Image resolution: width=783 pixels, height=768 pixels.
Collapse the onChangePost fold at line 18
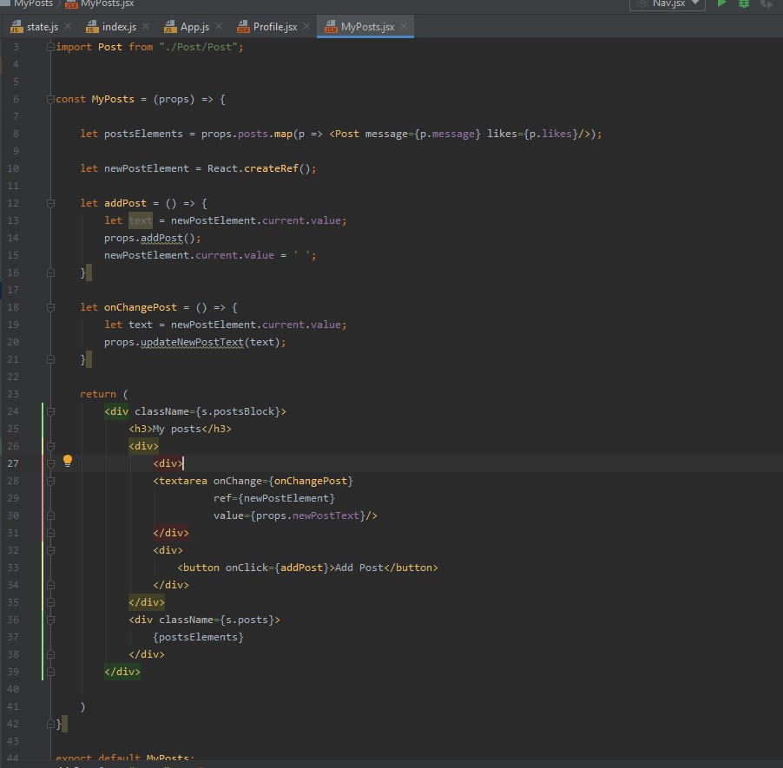[50, 307]
